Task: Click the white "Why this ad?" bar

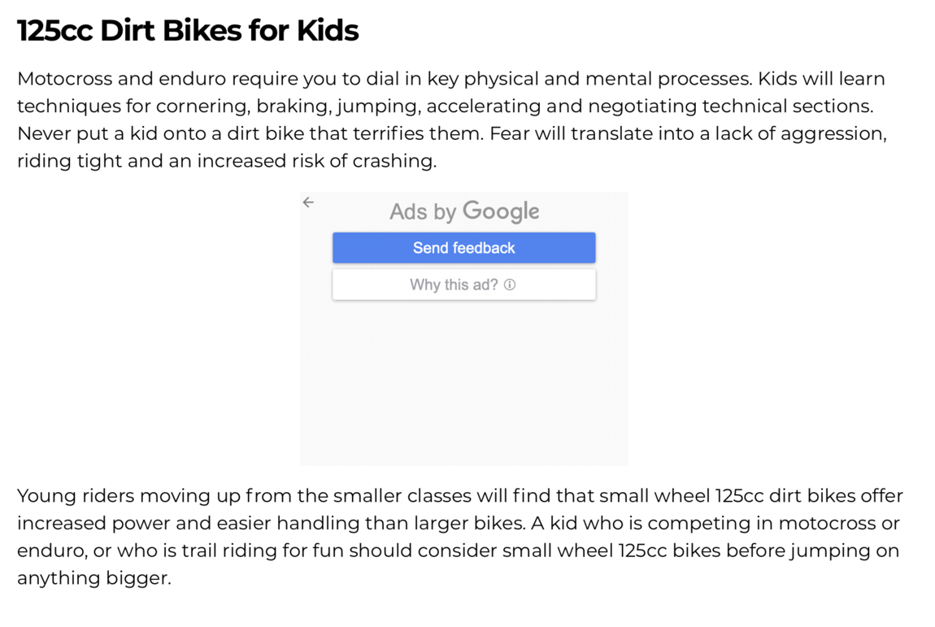Action: pos(463,285)
